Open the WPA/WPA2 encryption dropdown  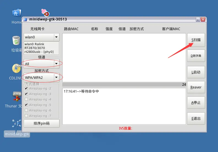click(56, 78)
